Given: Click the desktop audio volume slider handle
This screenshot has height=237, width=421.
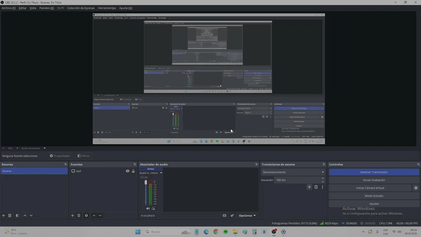Looking at the screenshot, I should pyautogui.click(x=146, y=182).
